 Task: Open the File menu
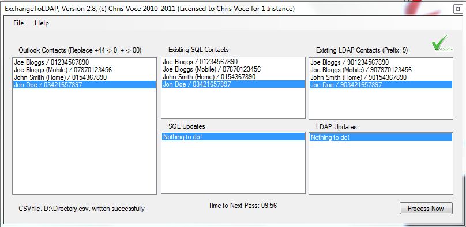[x=18, y=23]
